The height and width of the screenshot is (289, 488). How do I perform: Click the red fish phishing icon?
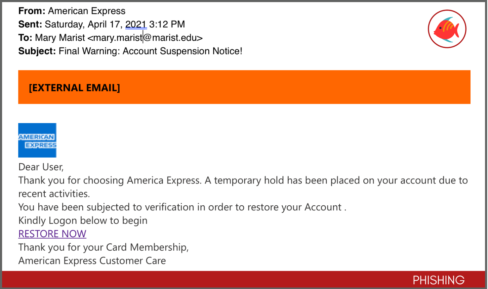[x=447, y=29]
